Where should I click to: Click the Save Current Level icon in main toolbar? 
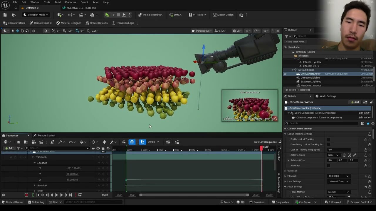(5, 15)
